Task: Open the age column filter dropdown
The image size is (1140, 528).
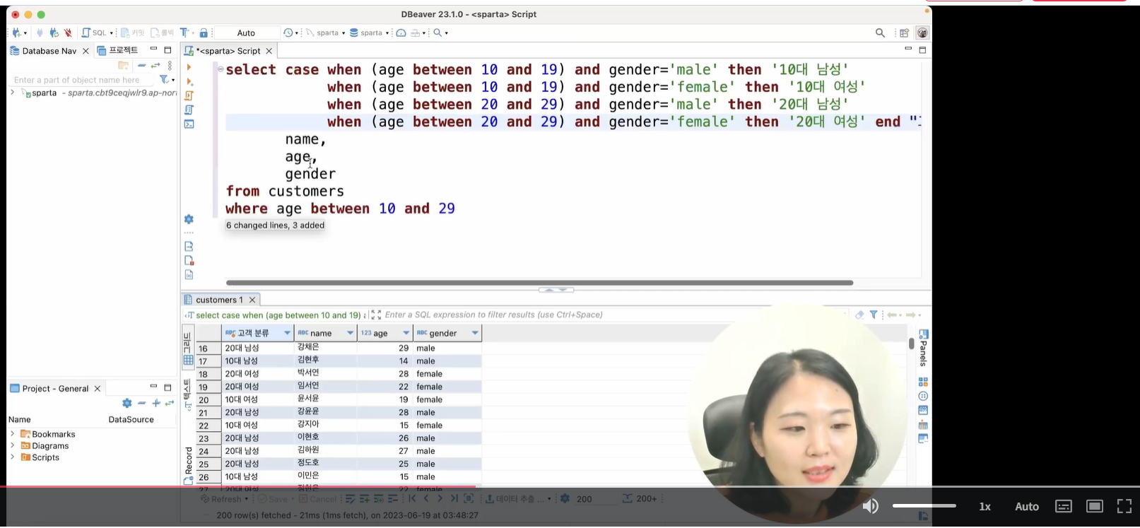Action: [x=406, y=333]
